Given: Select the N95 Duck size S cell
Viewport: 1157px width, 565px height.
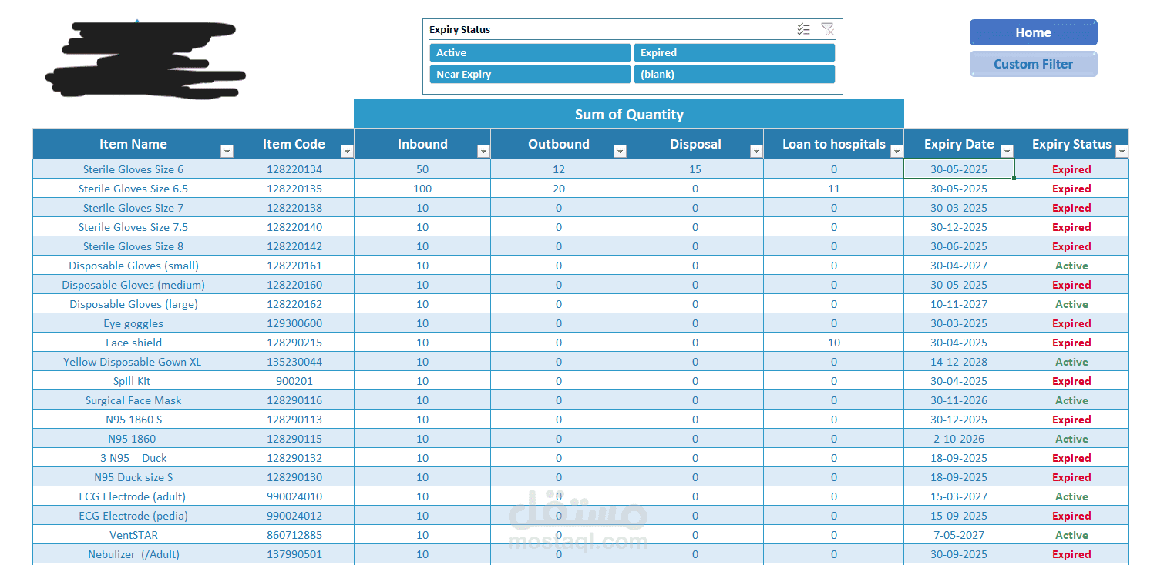Looking at the screenshot, I should pos(133,477).
